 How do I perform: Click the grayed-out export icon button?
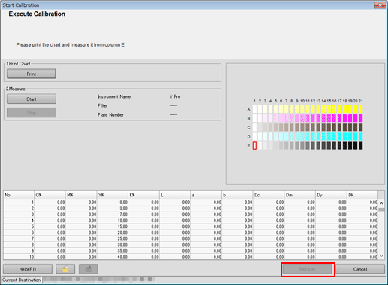coord(88,269)
